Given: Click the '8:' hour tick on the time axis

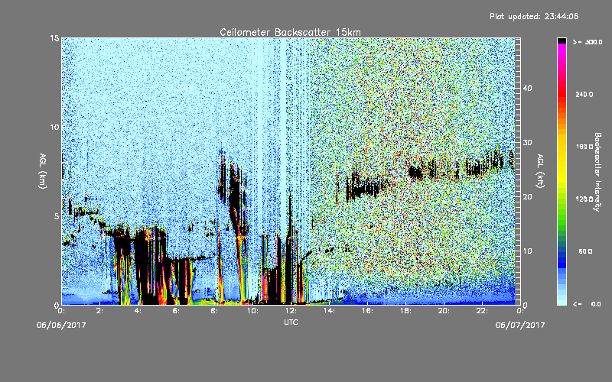Looking at the screenshot, I should pyautogui.click(x=214, y=311).
